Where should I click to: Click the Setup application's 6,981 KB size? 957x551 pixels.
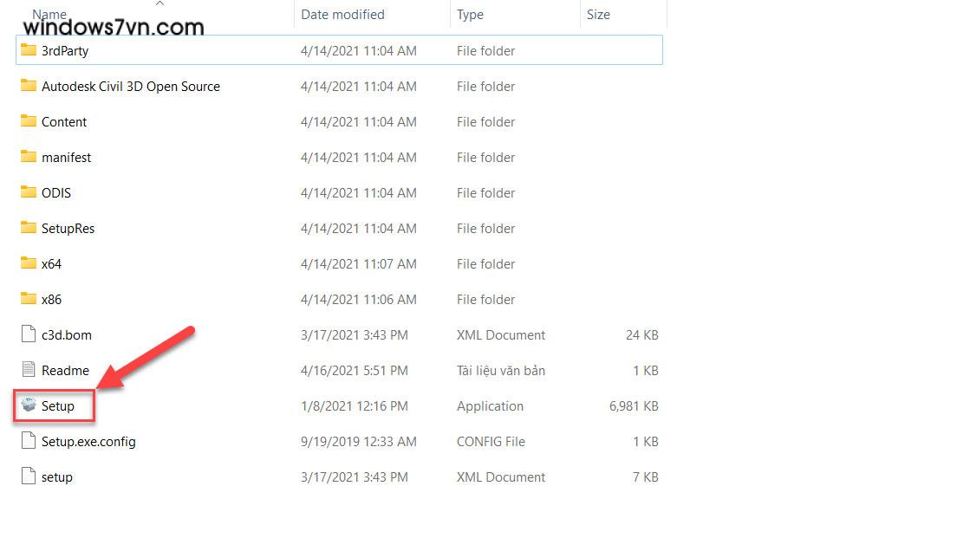point(635,405)
